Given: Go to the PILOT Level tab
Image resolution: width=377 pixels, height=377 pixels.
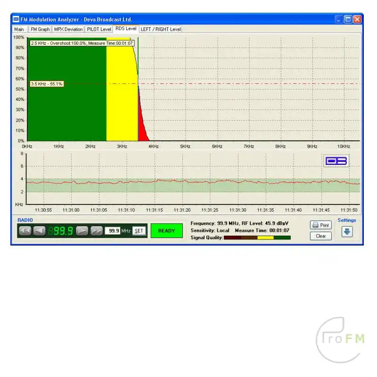Looking at the screenshot, I should [x=99, y=29].
